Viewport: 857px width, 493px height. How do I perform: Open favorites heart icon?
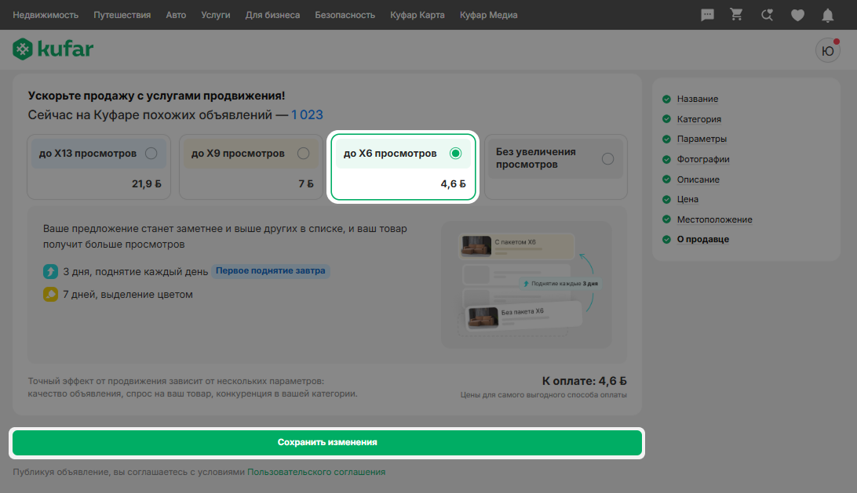tap(797, 16)
